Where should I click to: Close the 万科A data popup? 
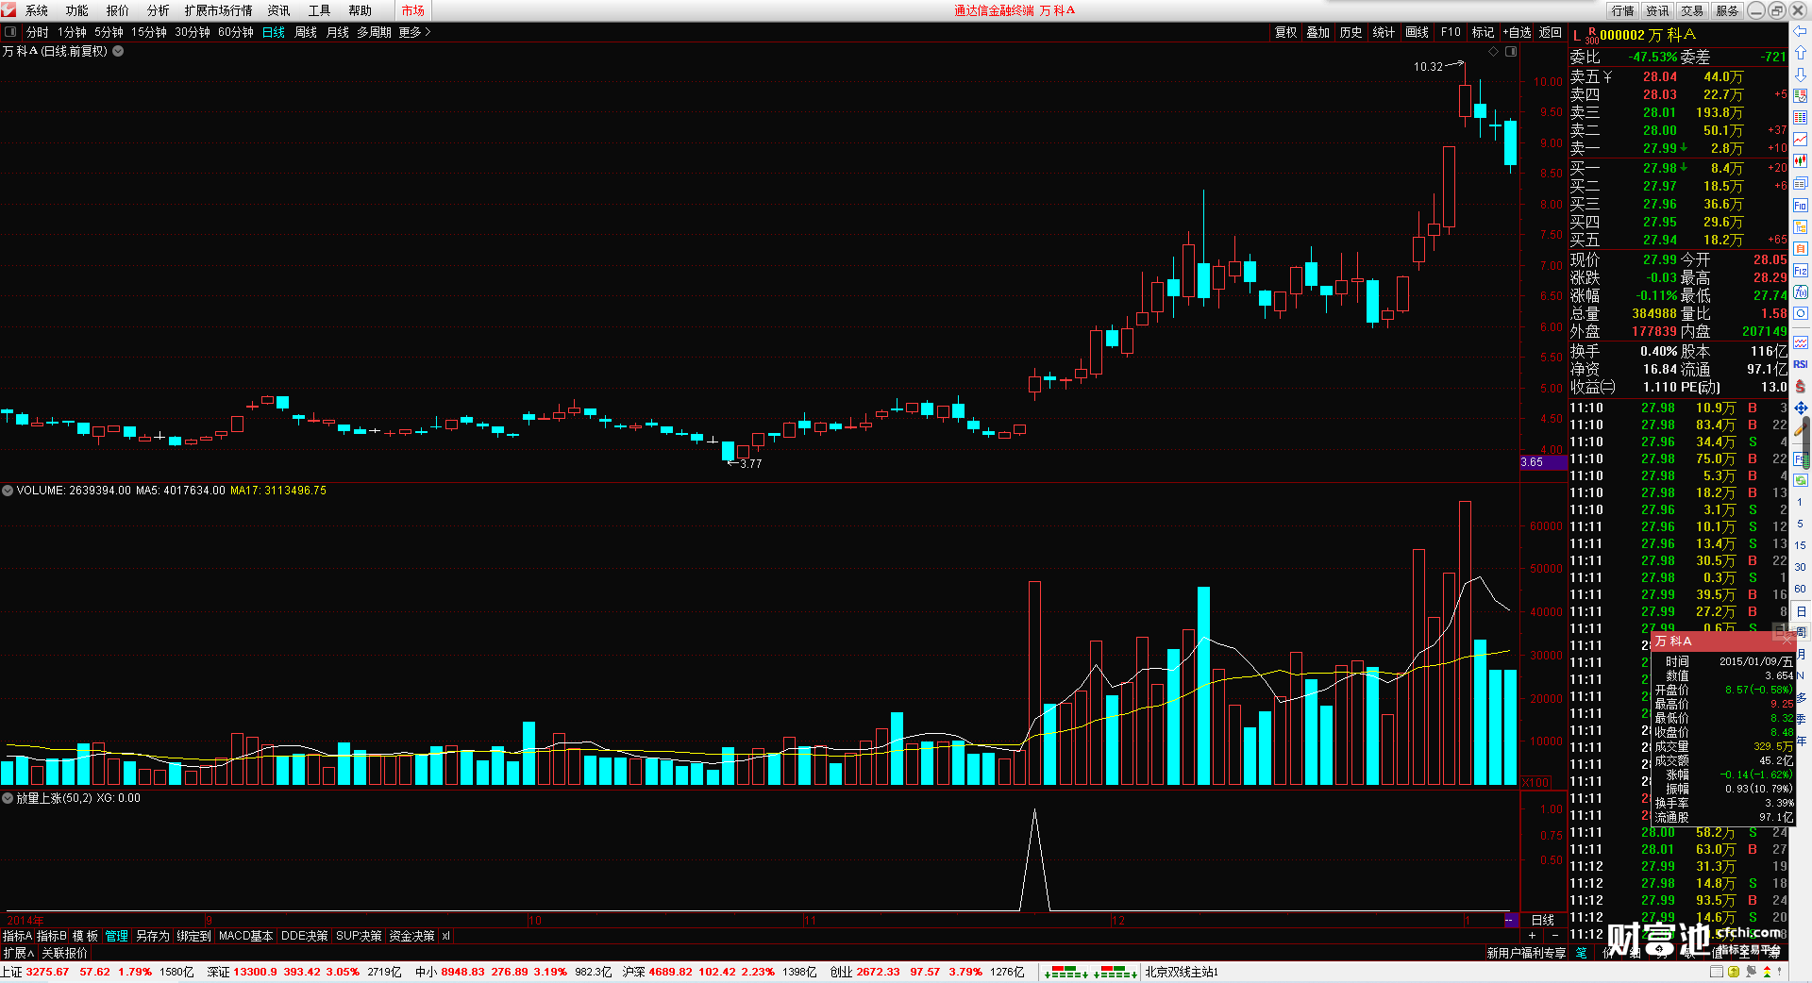(1787, 641)
